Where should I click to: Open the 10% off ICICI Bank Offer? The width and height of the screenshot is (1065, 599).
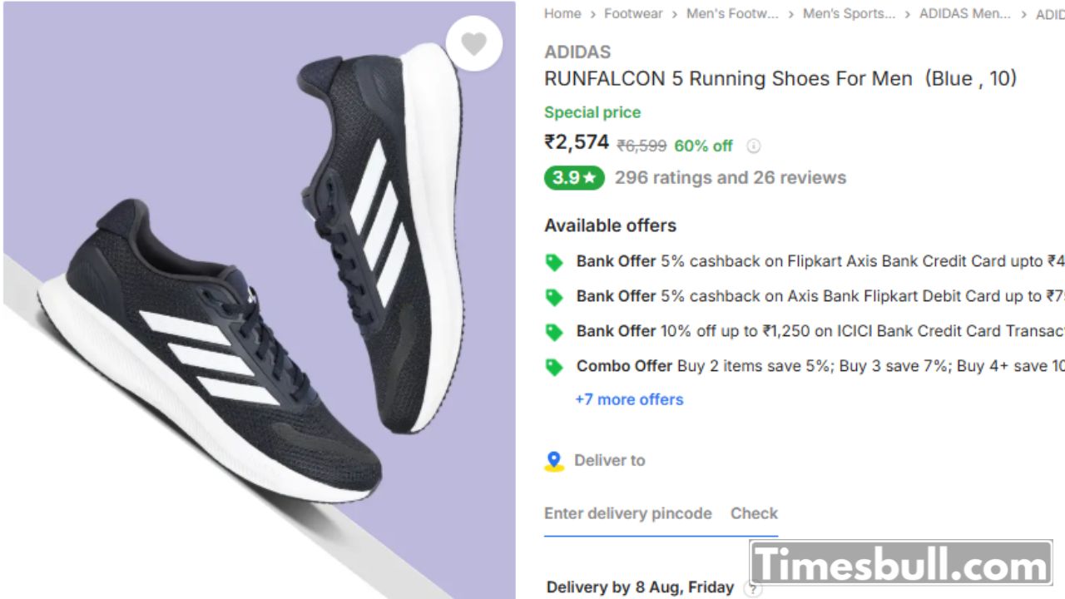pyautogui.click(x=820, y=331)
